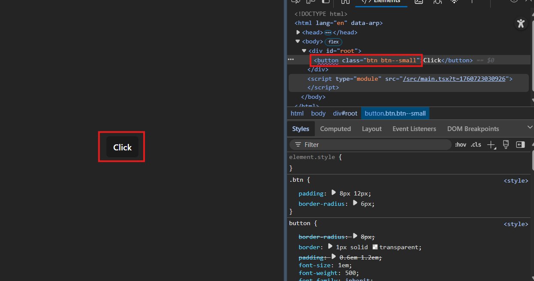Viewport: 534px width, 281px height.
Task: Edit the font-weight 500 value
Action: [x=350, y=273]
